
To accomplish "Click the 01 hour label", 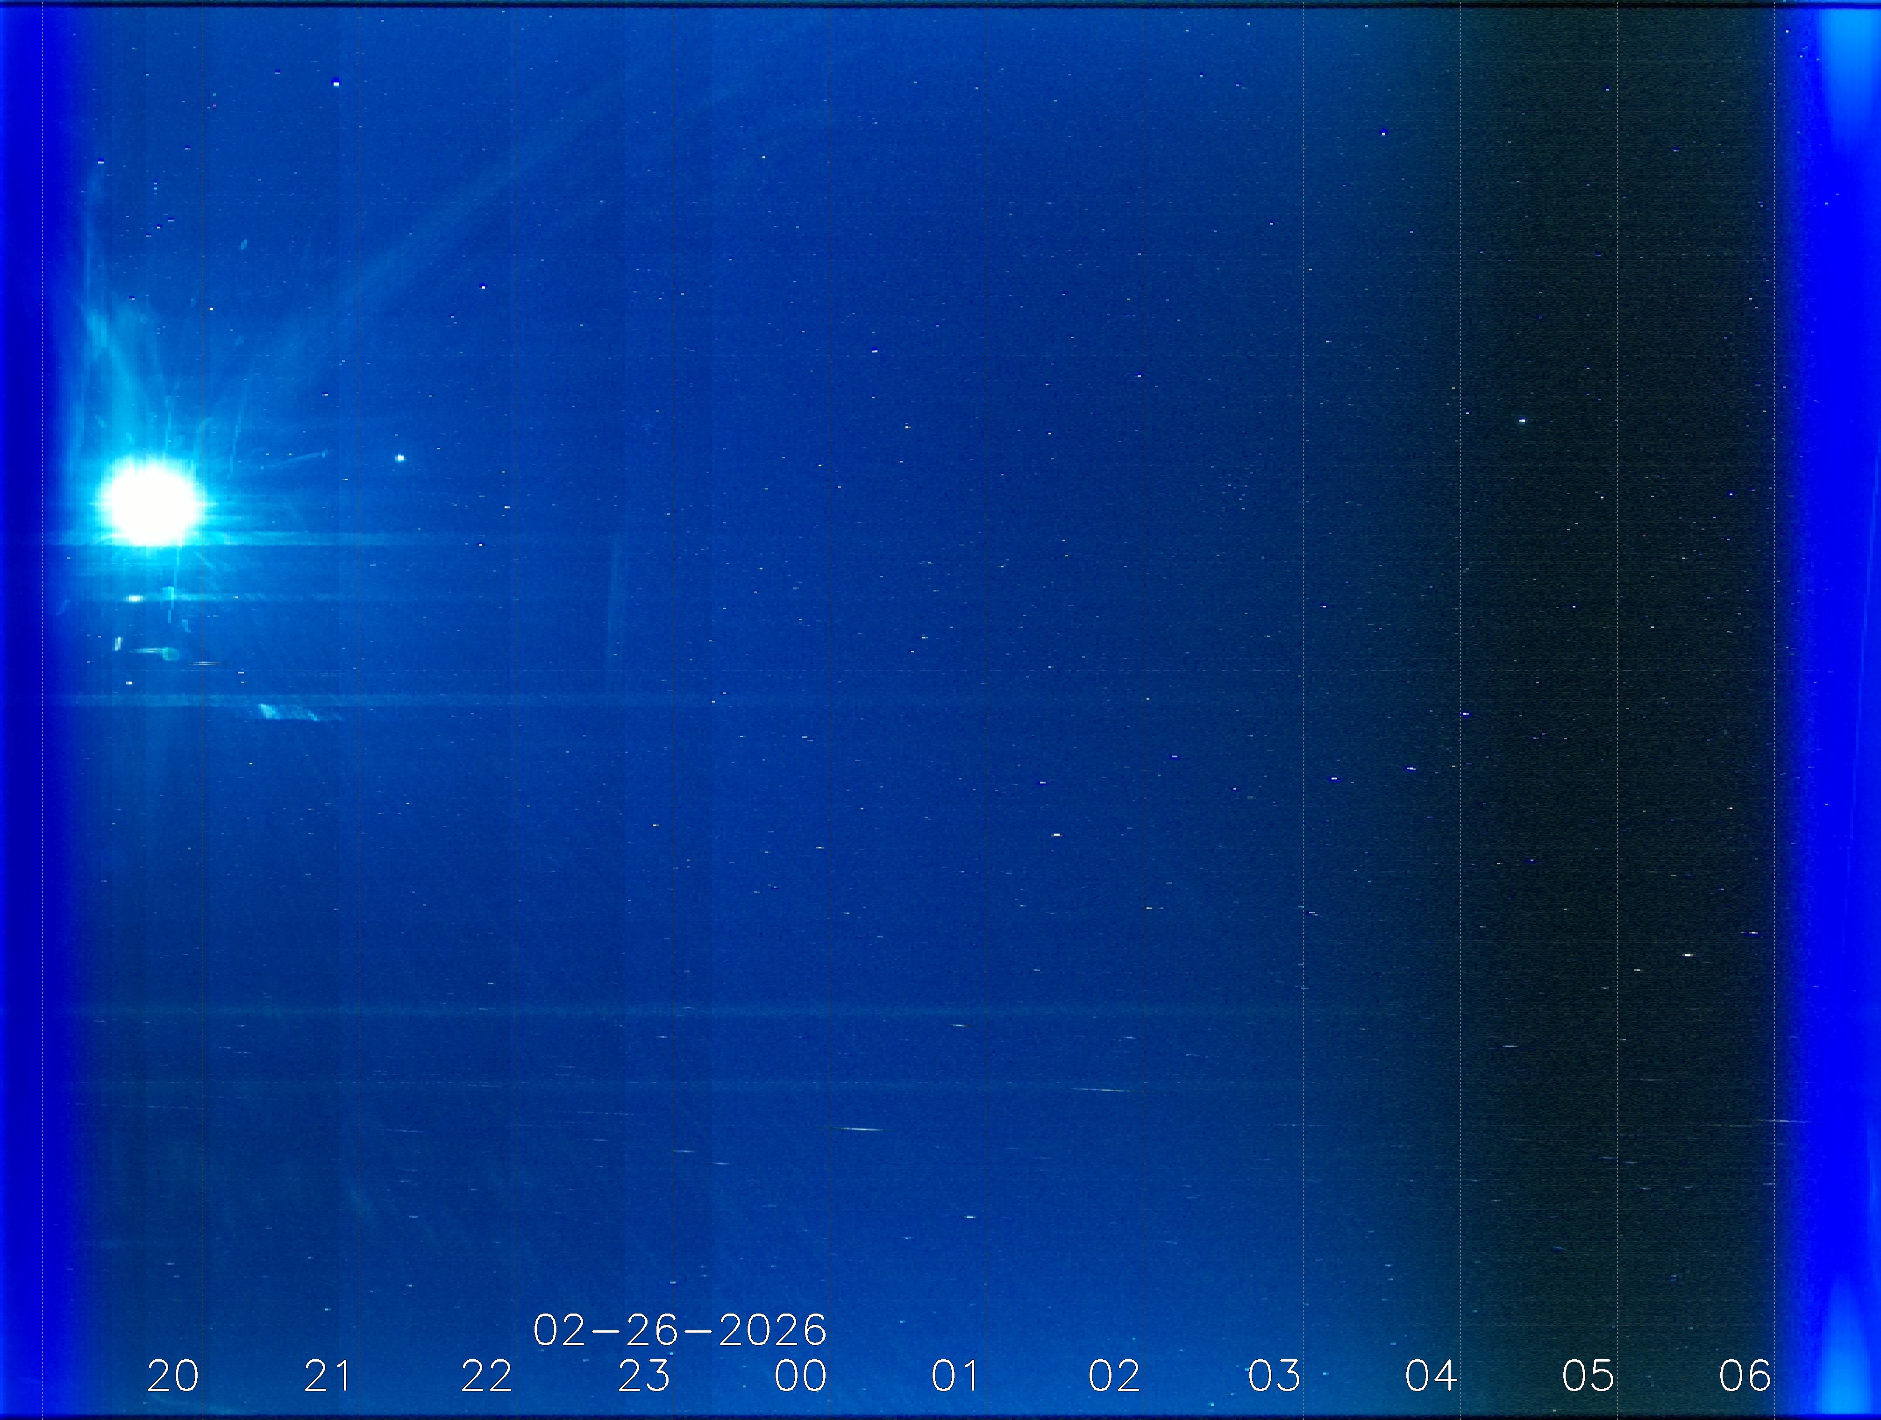I will coord(956,1376).
